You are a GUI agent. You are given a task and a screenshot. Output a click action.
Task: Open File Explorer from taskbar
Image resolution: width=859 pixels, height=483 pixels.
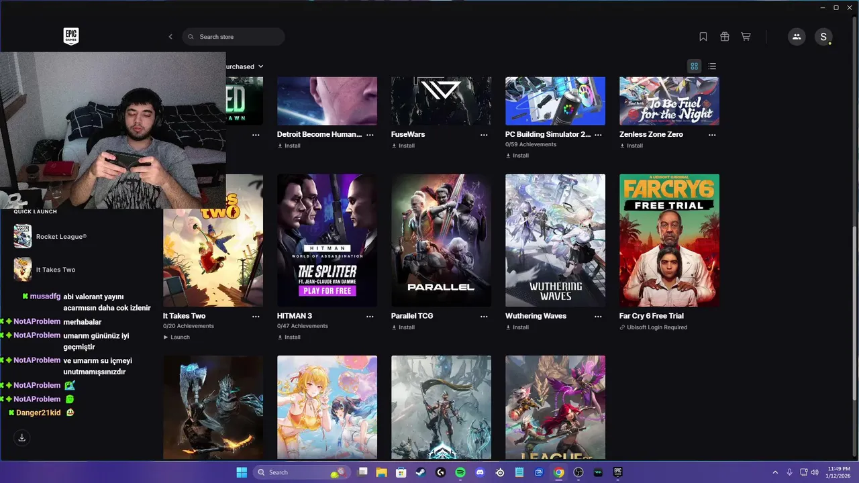coord(381,472)
